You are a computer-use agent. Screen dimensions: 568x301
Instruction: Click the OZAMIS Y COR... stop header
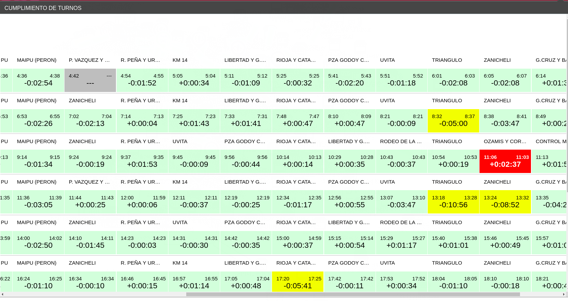coord(505,141)
